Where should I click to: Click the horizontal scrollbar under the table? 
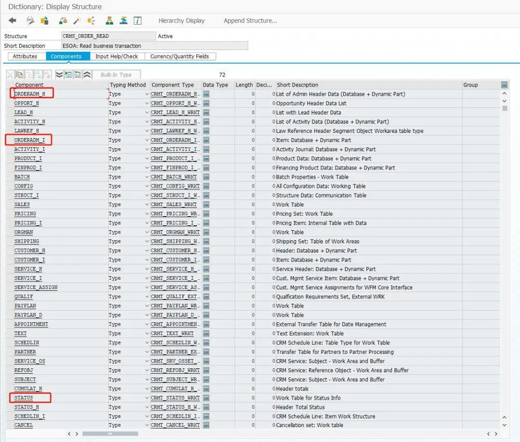pos(110,434)
